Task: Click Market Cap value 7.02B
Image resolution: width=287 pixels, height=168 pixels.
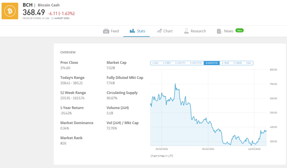Action: coord(111,68)
